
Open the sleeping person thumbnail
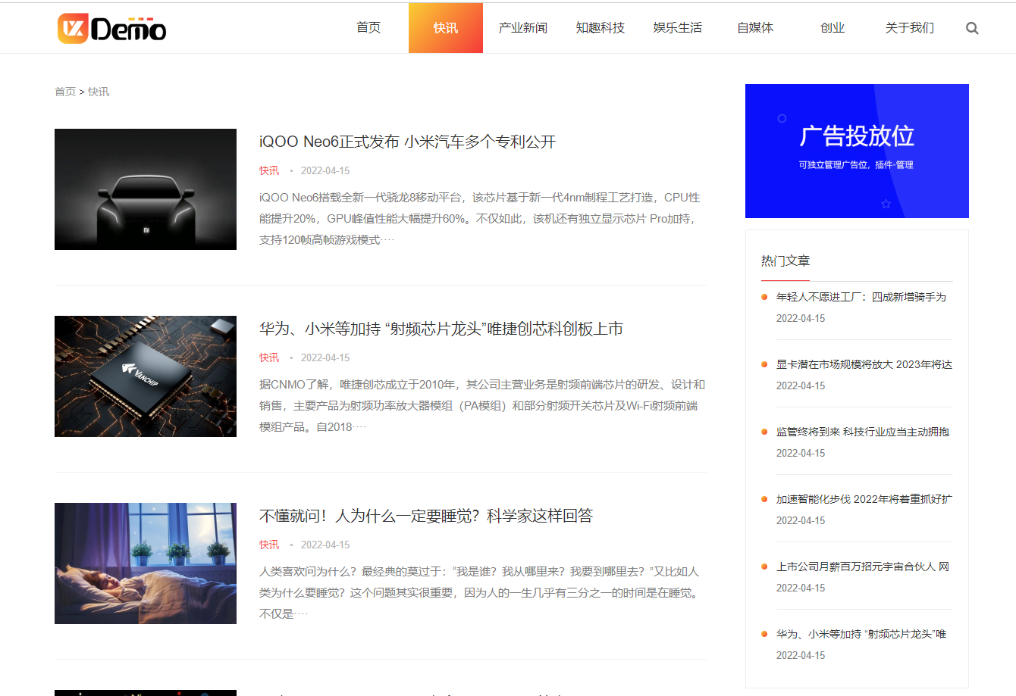pos(146,563)
